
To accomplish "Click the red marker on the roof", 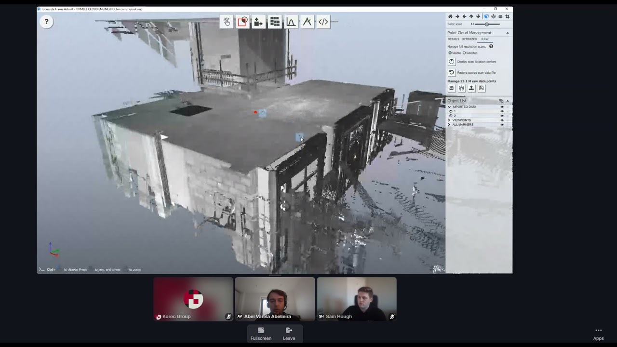I will 255,112.
